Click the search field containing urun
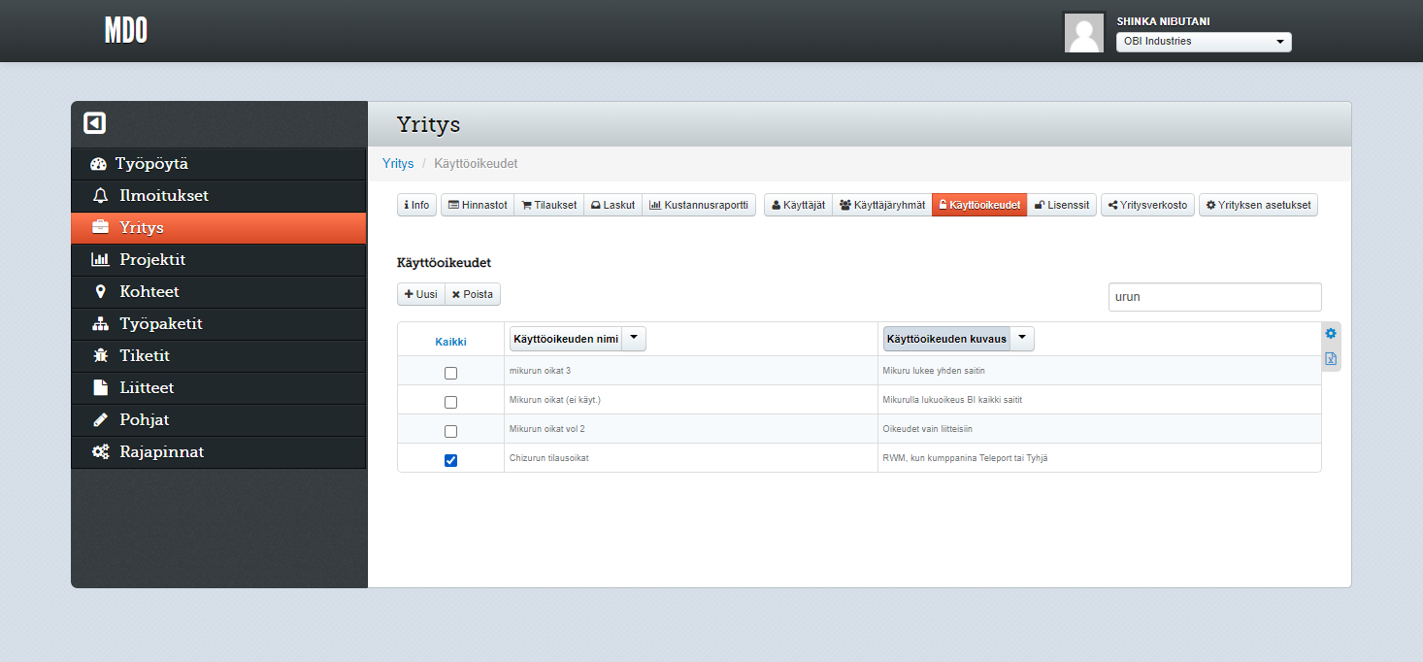 tap(1214, 297)
